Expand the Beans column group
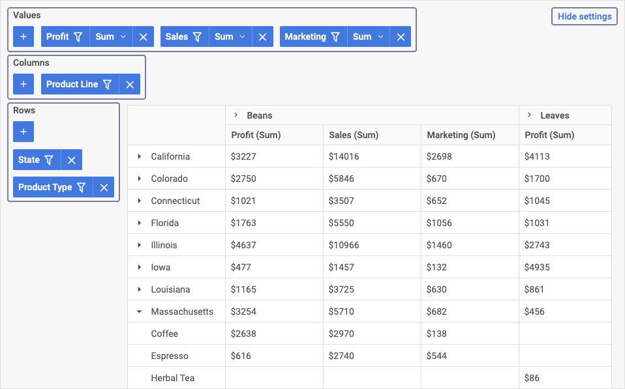The image size is (625, 389). click(236, 115)
